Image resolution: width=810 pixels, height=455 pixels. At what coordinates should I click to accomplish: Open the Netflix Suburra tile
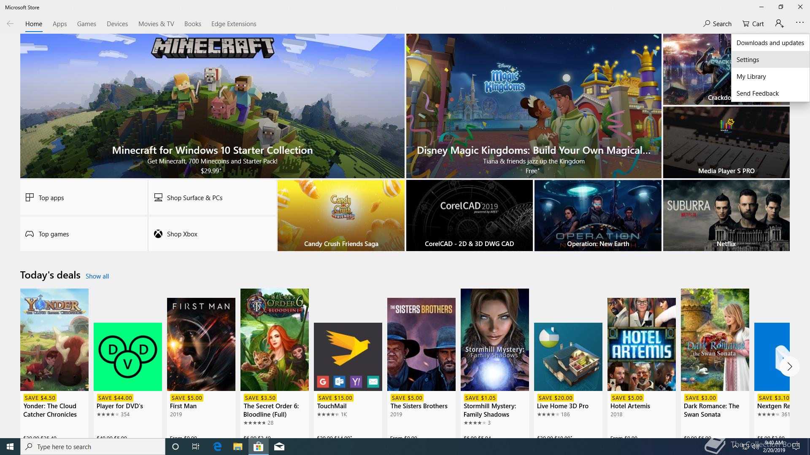tap(726, 215)
